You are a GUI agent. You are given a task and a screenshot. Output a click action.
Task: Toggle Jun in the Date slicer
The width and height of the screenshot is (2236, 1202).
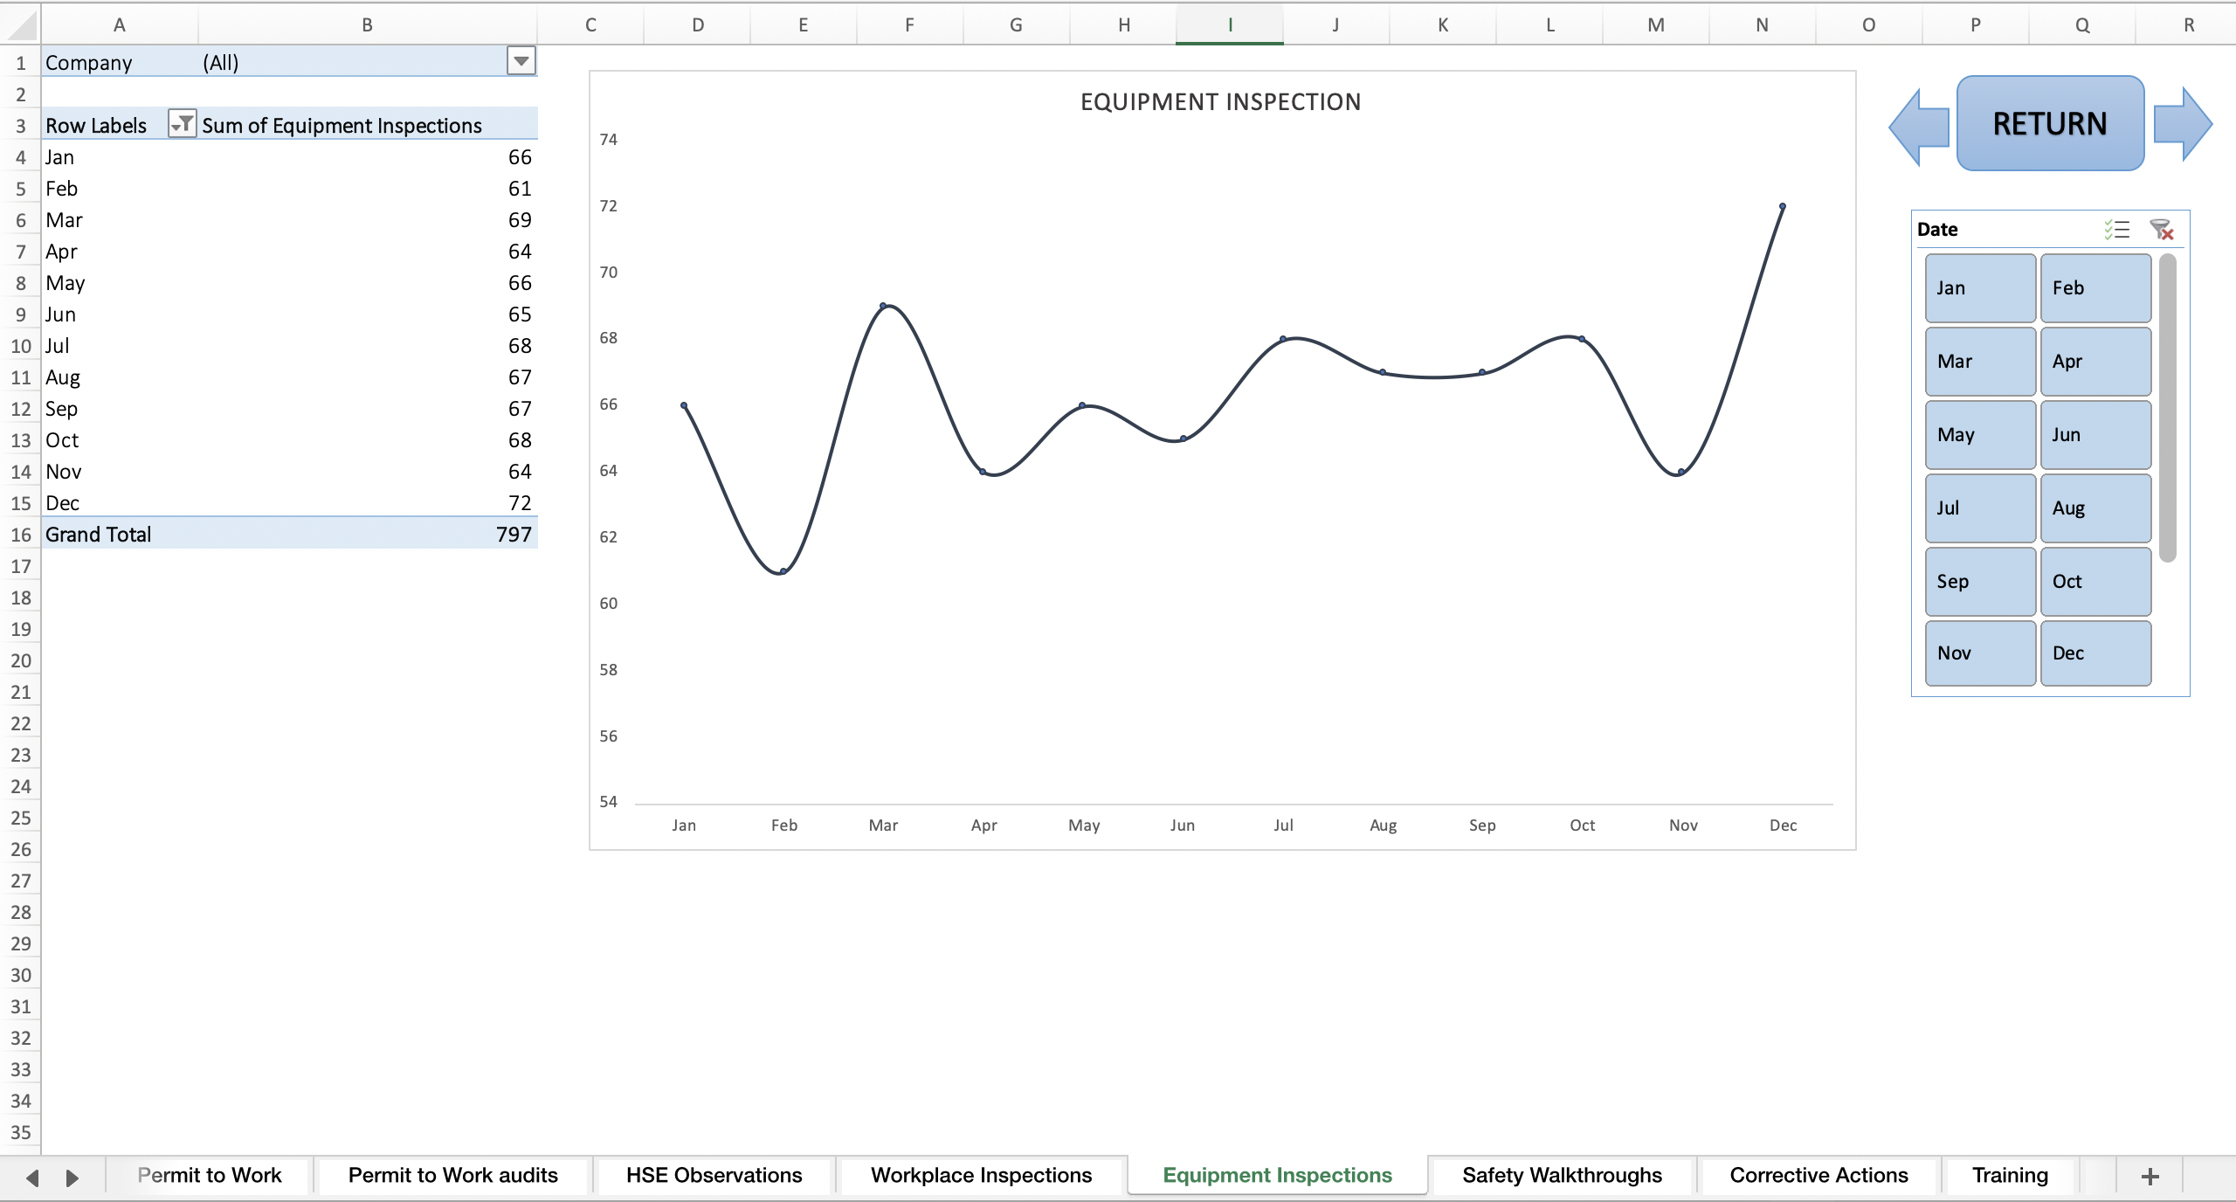coord(2095,434)
